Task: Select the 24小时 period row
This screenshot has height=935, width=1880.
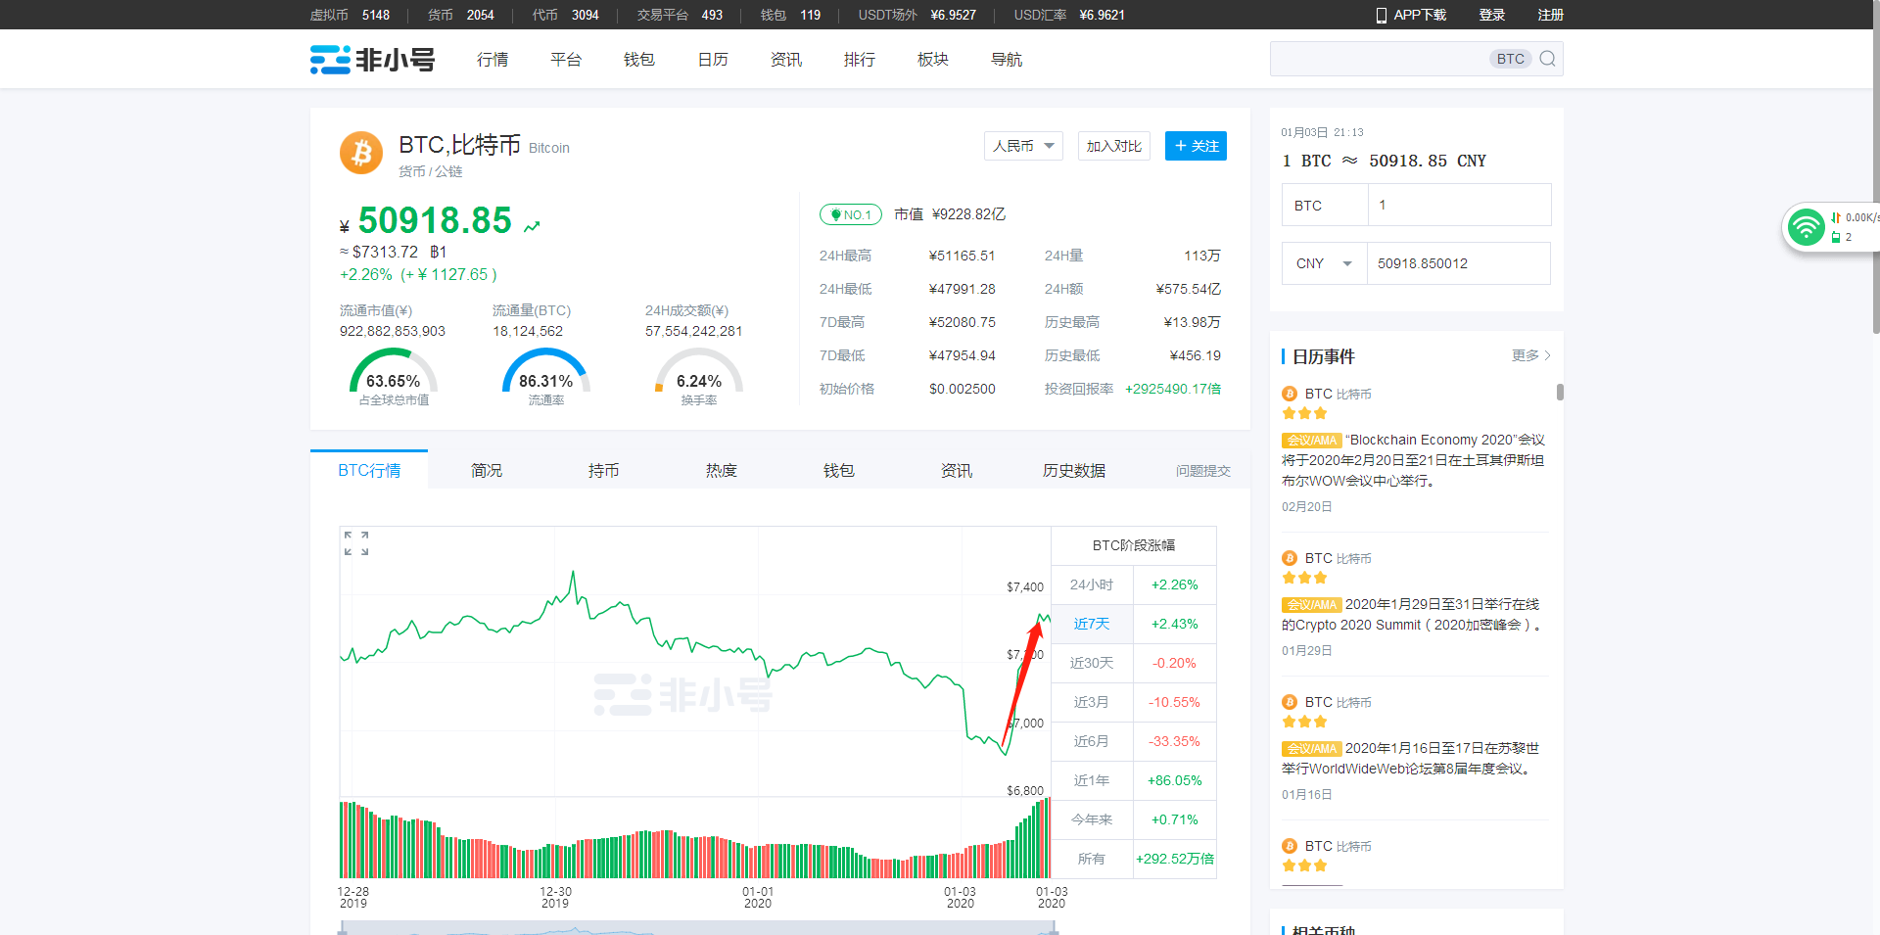Action: click(1133, 584)
